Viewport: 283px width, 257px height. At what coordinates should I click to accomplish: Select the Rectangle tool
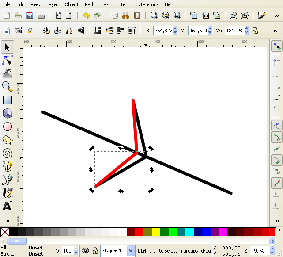tap(8, 100)
